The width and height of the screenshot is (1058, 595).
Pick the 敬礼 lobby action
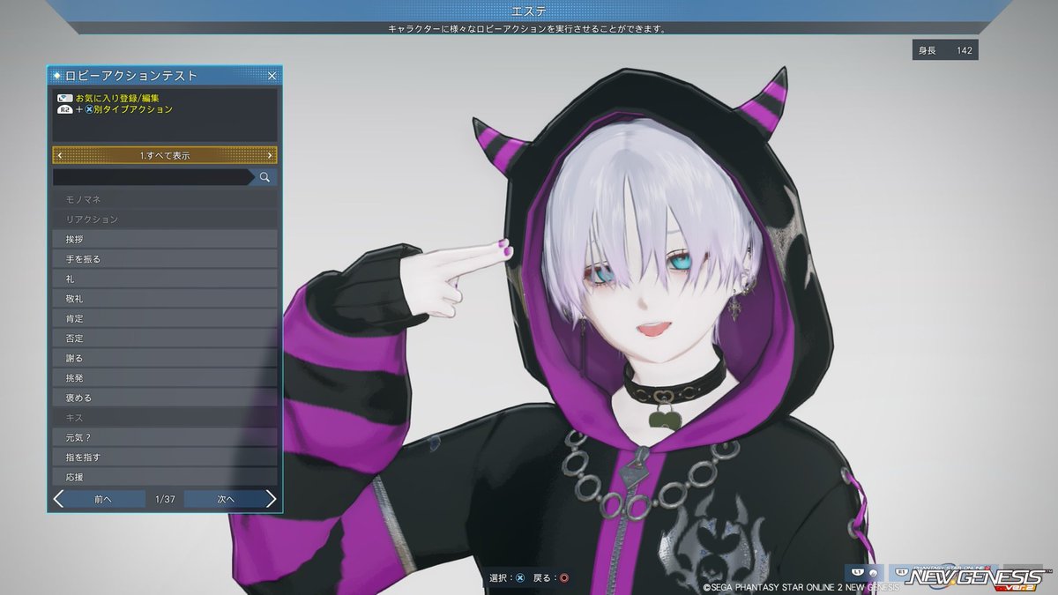(x=165, y=299)
